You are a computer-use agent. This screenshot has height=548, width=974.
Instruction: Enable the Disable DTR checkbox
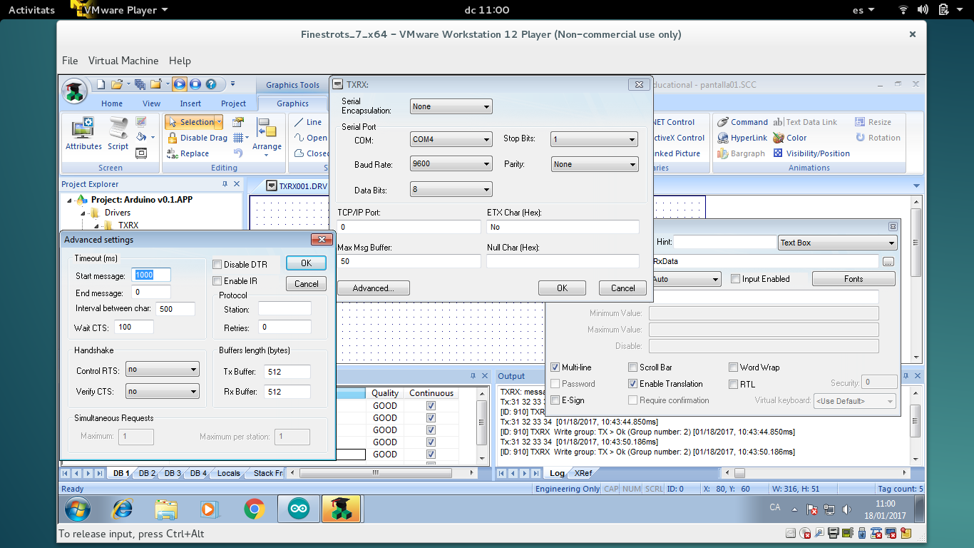218,265
